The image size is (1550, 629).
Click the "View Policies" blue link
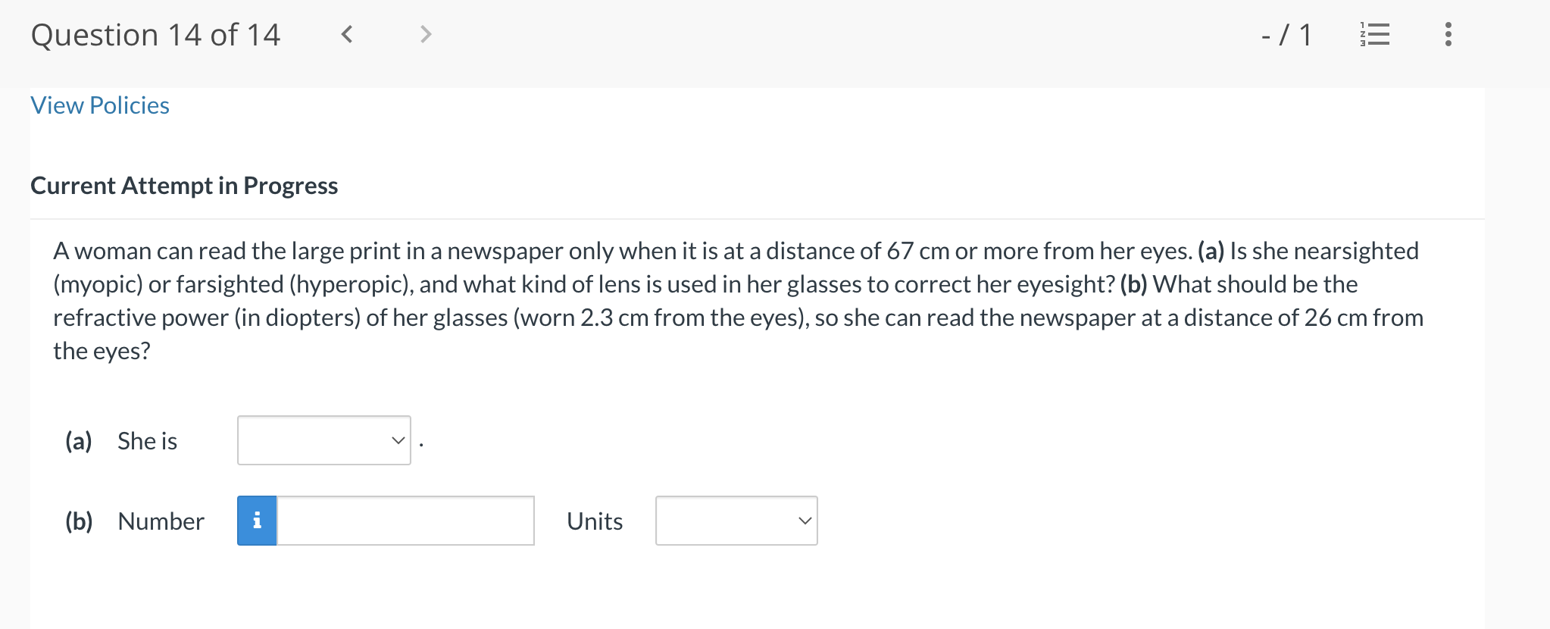99,105
